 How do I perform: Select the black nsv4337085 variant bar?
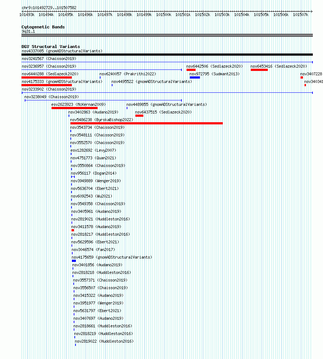click(167, 55)
